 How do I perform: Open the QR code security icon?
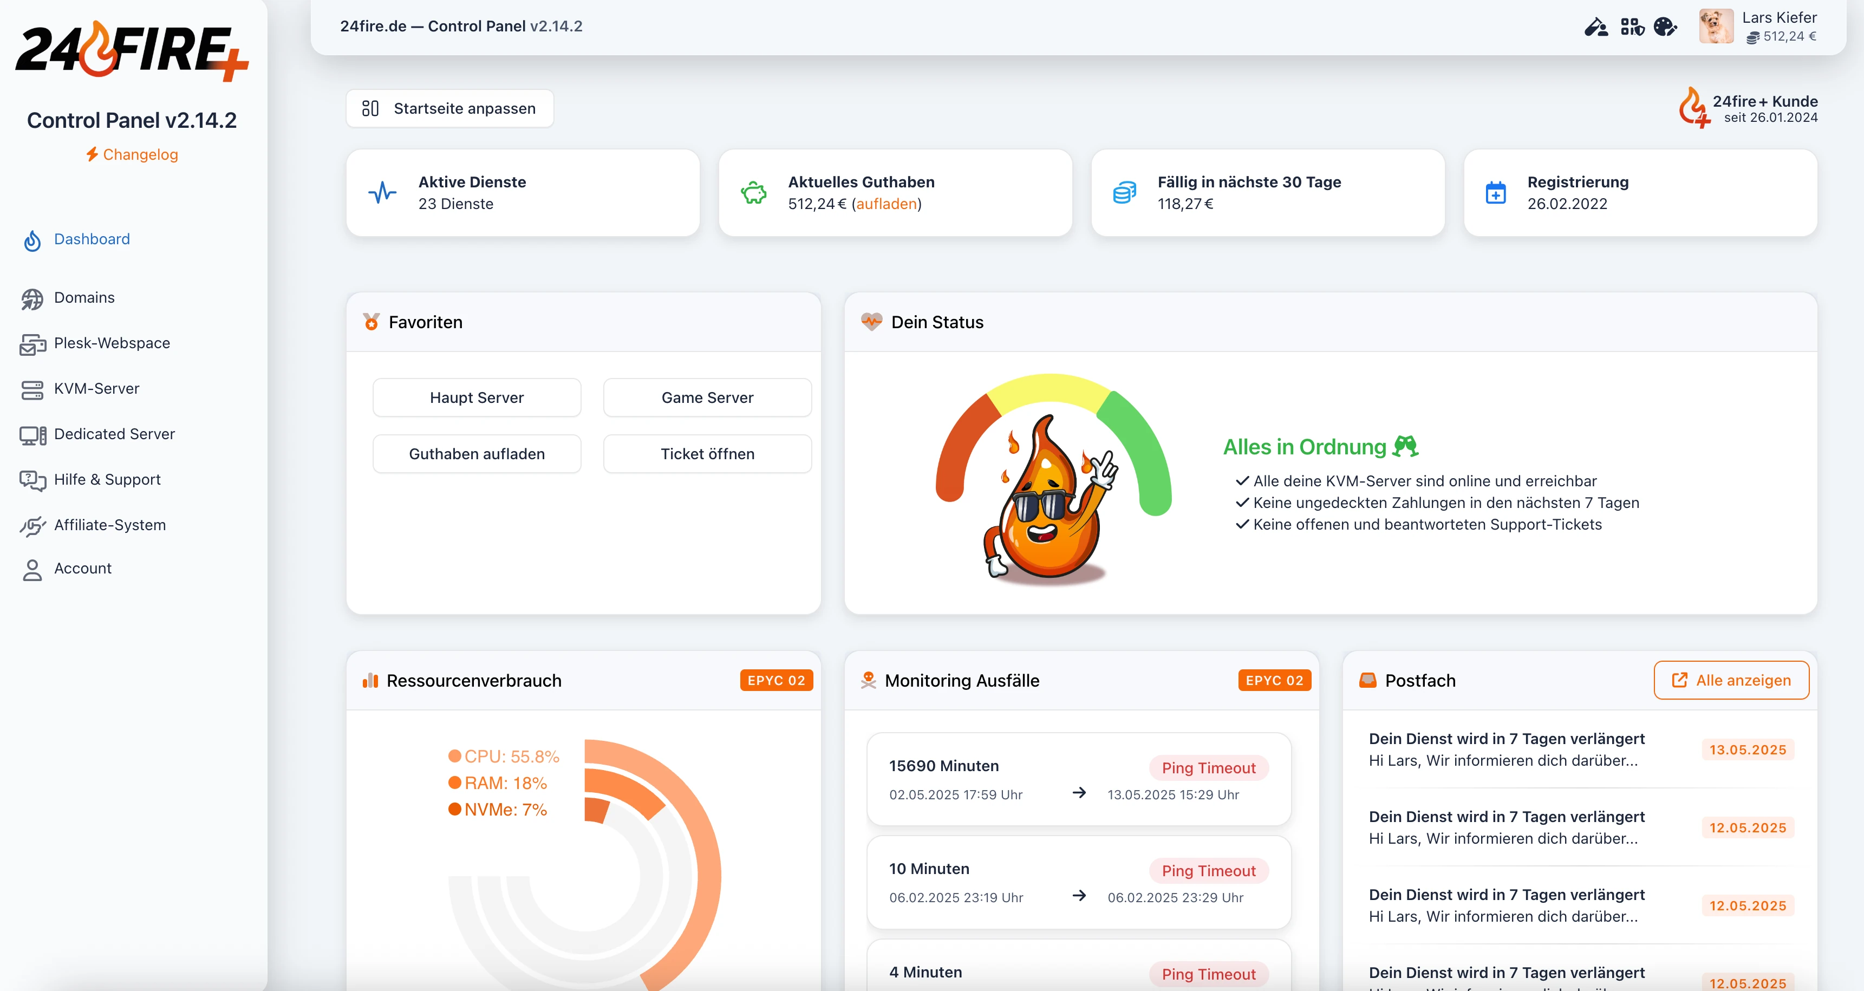1632,28
